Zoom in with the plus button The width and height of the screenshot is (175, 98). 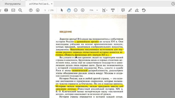pyautogui.click(x=83, y=10)
